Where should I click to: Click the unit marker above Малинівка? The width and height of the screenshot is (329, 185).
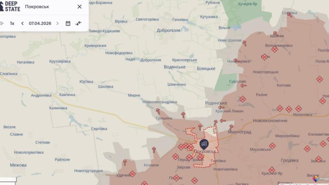click(x=299, y=109)
